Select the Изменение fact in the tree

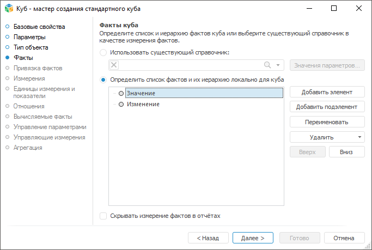tap(143, 104)
